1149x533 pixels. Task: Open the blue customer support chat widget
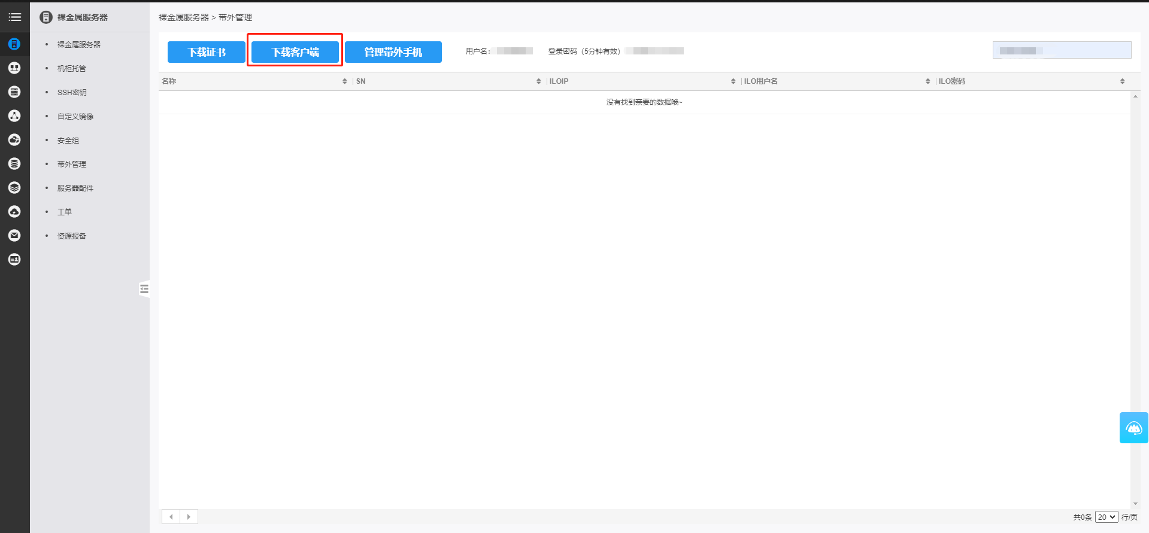click(x=1134, y=428)
